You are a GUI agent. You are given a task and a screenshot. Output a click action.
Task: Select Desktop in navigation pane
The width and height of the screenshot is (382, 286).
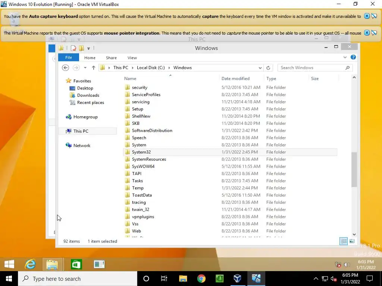[x=85, y=88]
